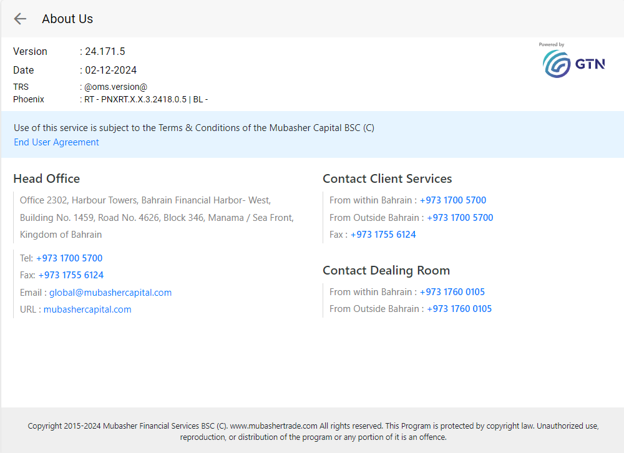
Task: Select TRS value @oms.version@
Action: 116,87
